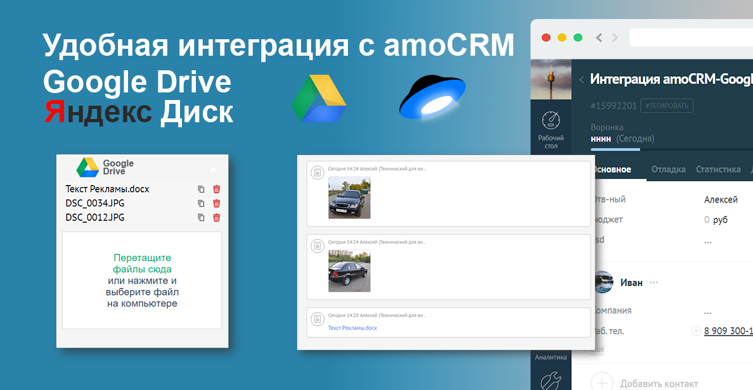Click the red close window button
Image resolution: width=753 pixels, height=390 pixels.
coord(546,37)
